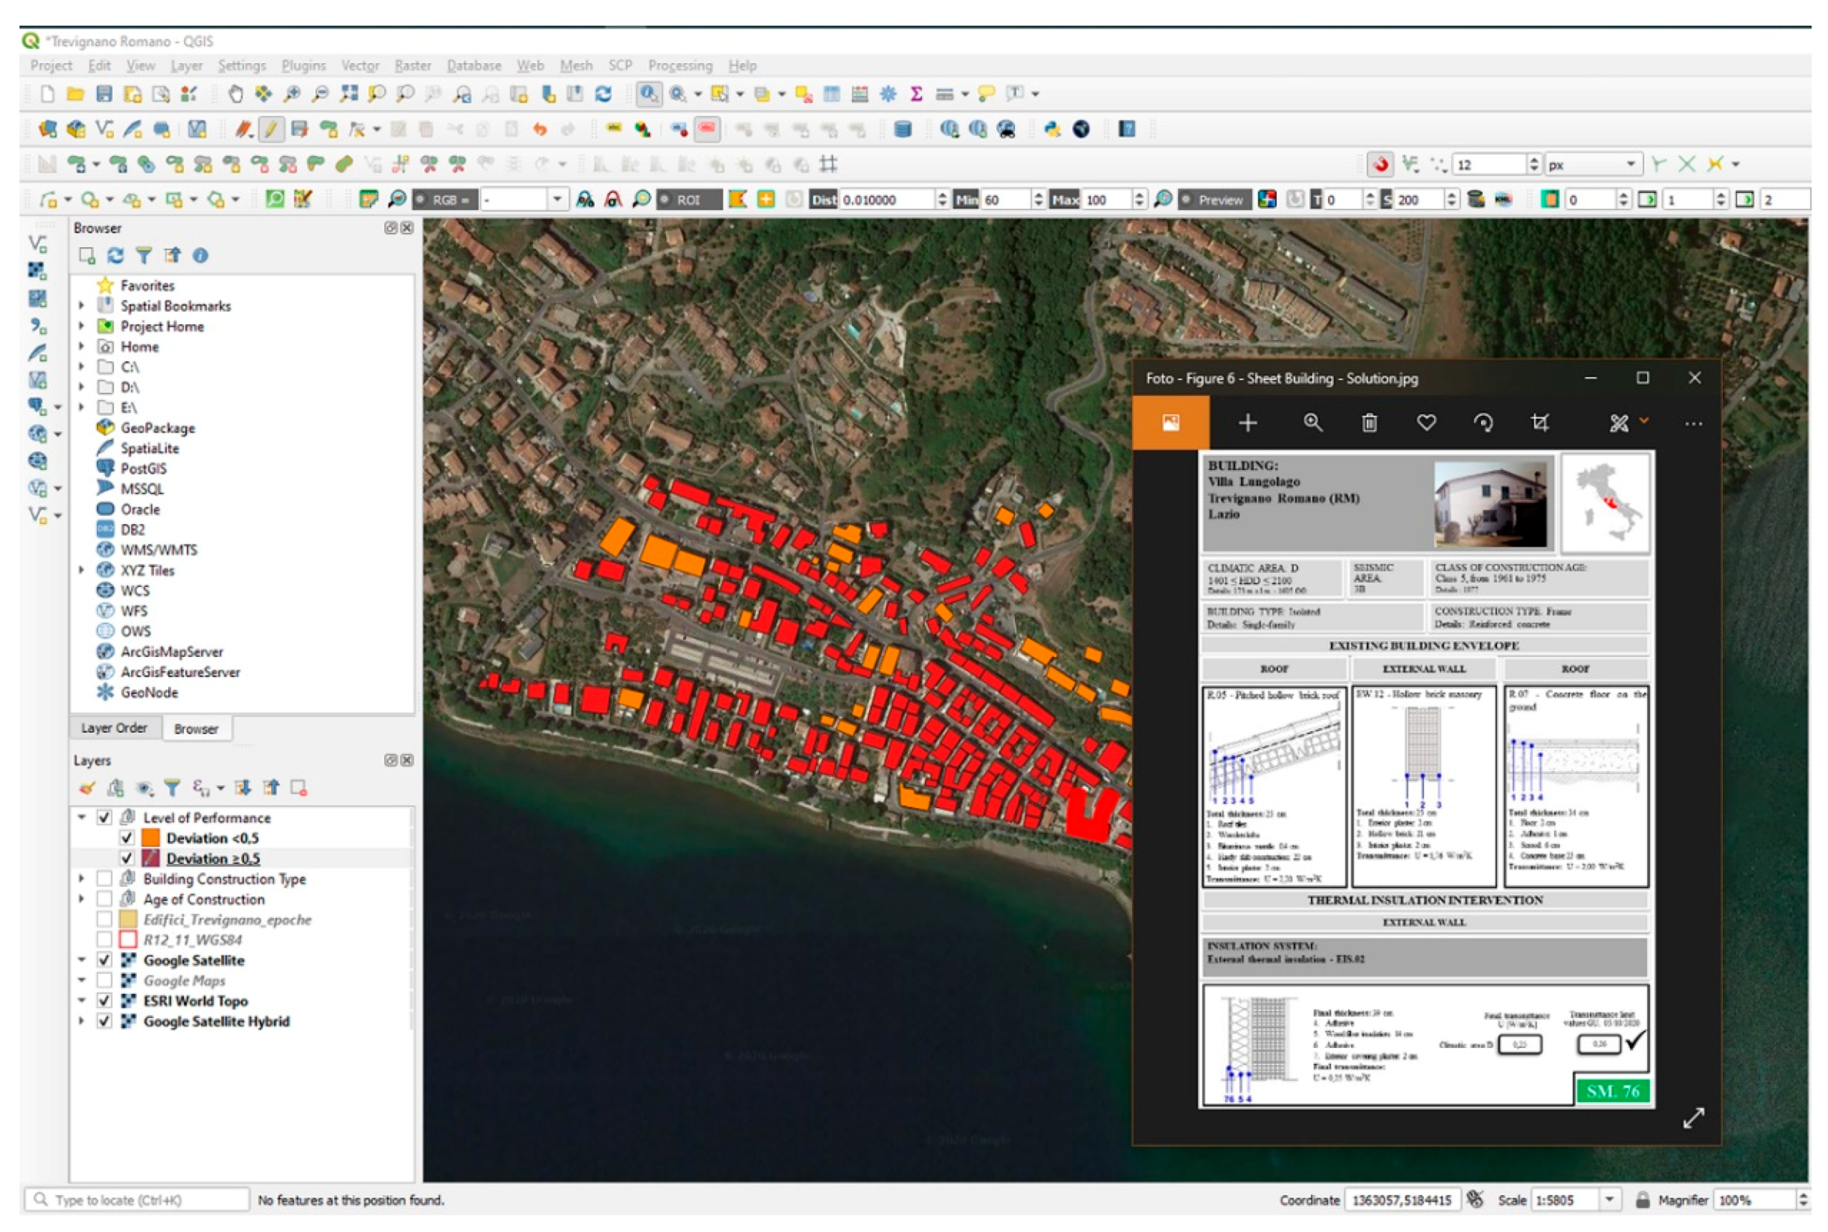Toggle Deviation <0,5 category checkbox

126,838
